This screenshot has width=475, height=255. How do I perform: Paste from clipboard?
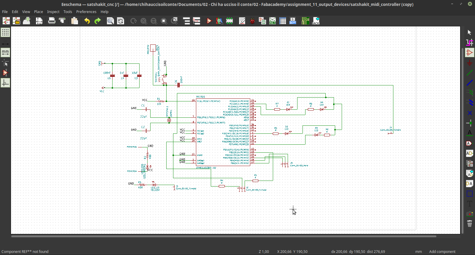tap(75, 21)
